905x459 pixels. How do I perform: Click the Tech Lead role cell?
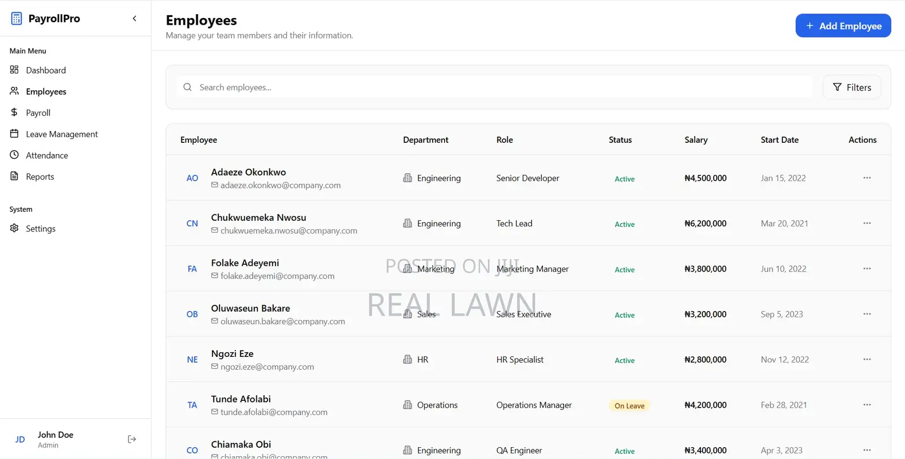514,224
